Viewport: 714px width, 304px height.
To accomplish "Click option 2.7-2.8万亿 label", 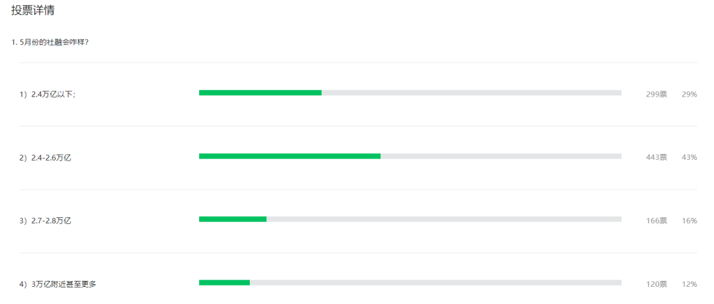I will (x=51, y=221).
